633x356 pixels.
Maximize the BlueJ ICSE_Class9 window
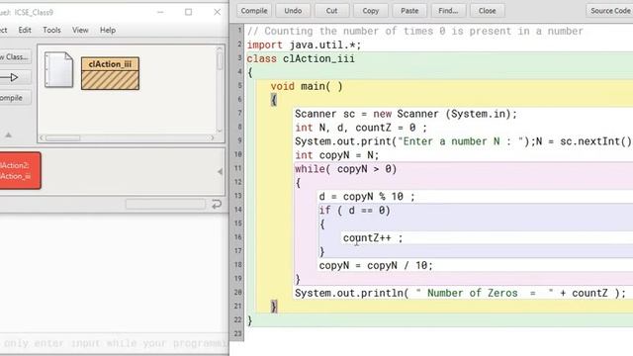click(188, 12)
